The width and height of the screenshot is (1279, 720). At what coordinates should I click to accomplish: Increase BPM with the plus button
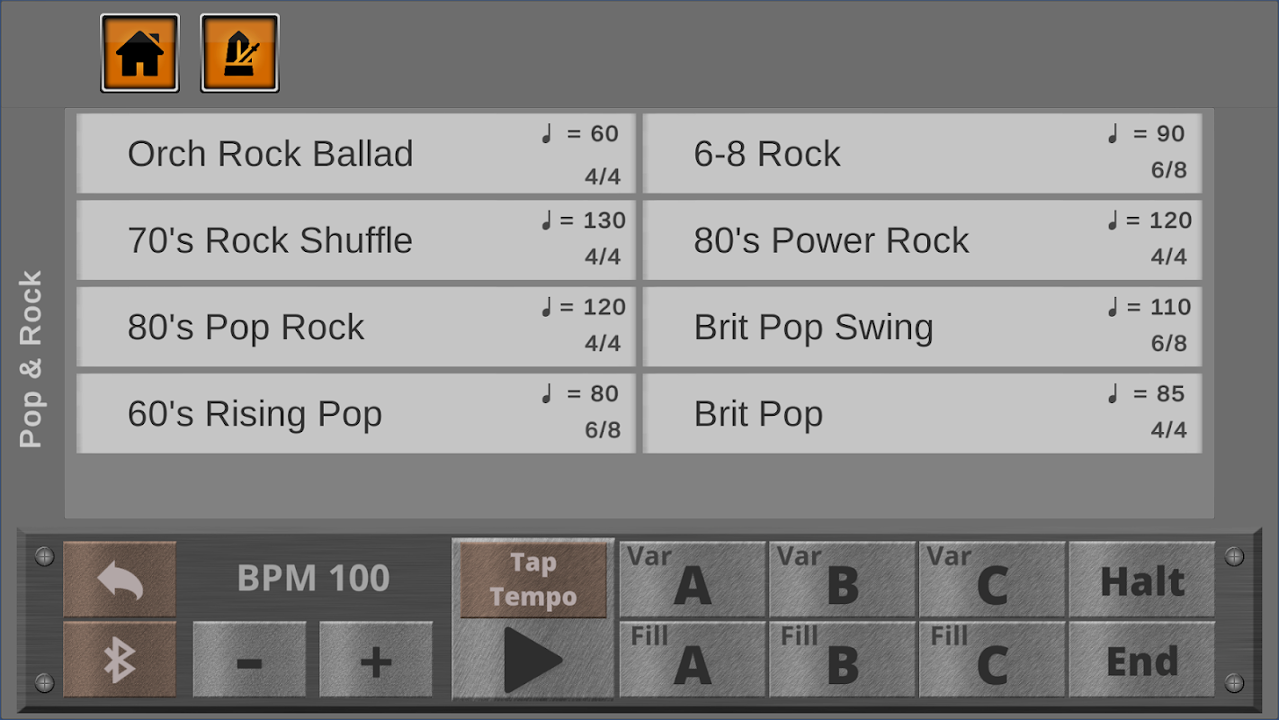pos(375,660)
